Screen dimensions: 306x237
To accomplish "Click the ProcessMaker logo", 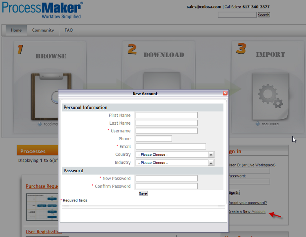I will pyautogui.click(x=42, y=10).
